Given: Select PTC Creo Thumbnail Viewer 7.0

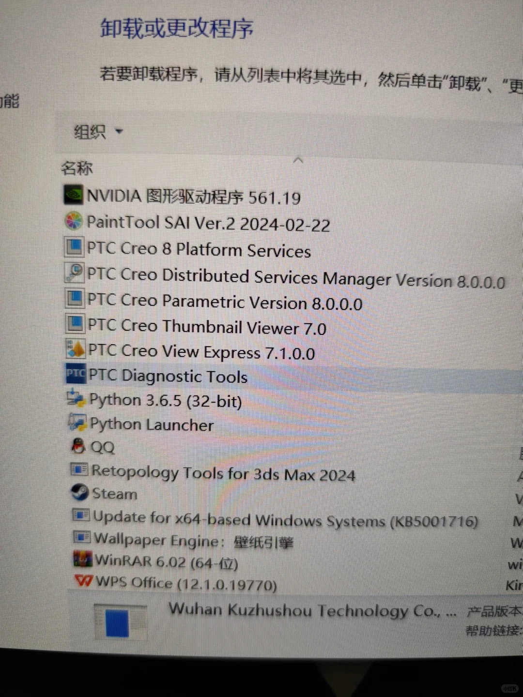Looking at the screenshot, I should click(207, 327).
